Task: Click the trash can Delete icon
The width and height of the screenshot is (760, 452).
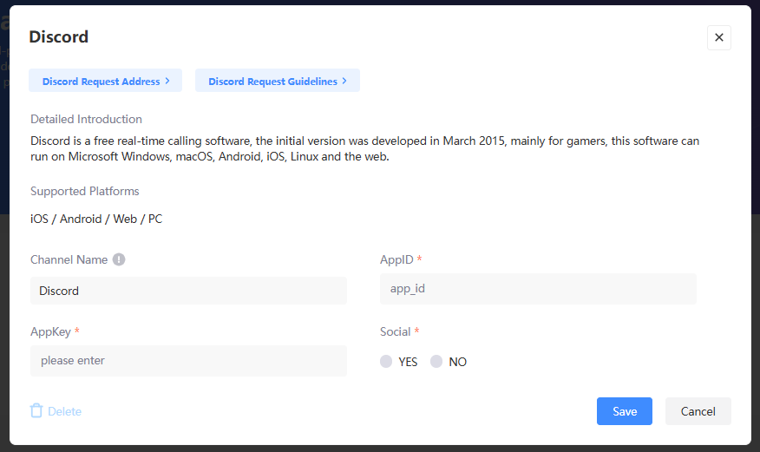Action: [36, 410]
